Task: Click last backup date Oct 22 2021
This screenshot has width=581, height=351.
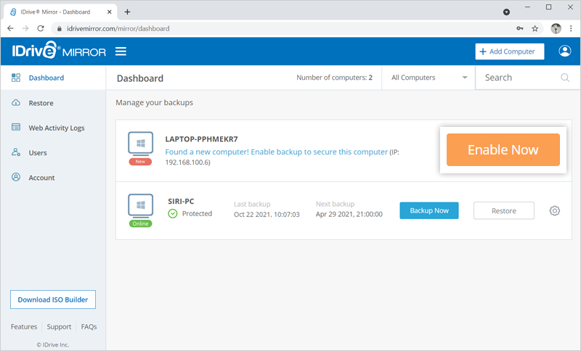Action: [x=267, y=215]
